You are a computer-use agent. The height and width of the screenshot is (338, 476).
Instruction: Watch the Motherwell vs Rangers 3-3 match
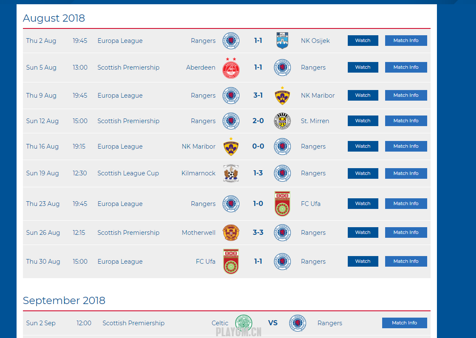coord(363,232)
